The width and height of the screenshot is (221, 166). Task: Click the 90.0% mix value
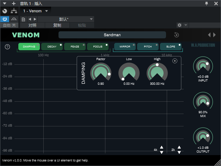[x=203, y=112]
